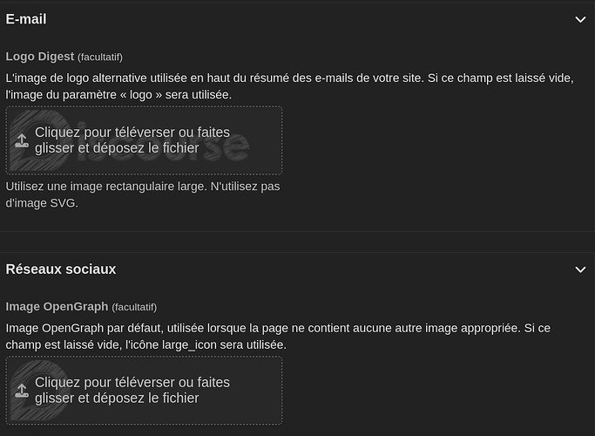Click "Cliquez pour téléverser" text under Image OpenGraph
595x436 pixels.
[x=132, y=382]
